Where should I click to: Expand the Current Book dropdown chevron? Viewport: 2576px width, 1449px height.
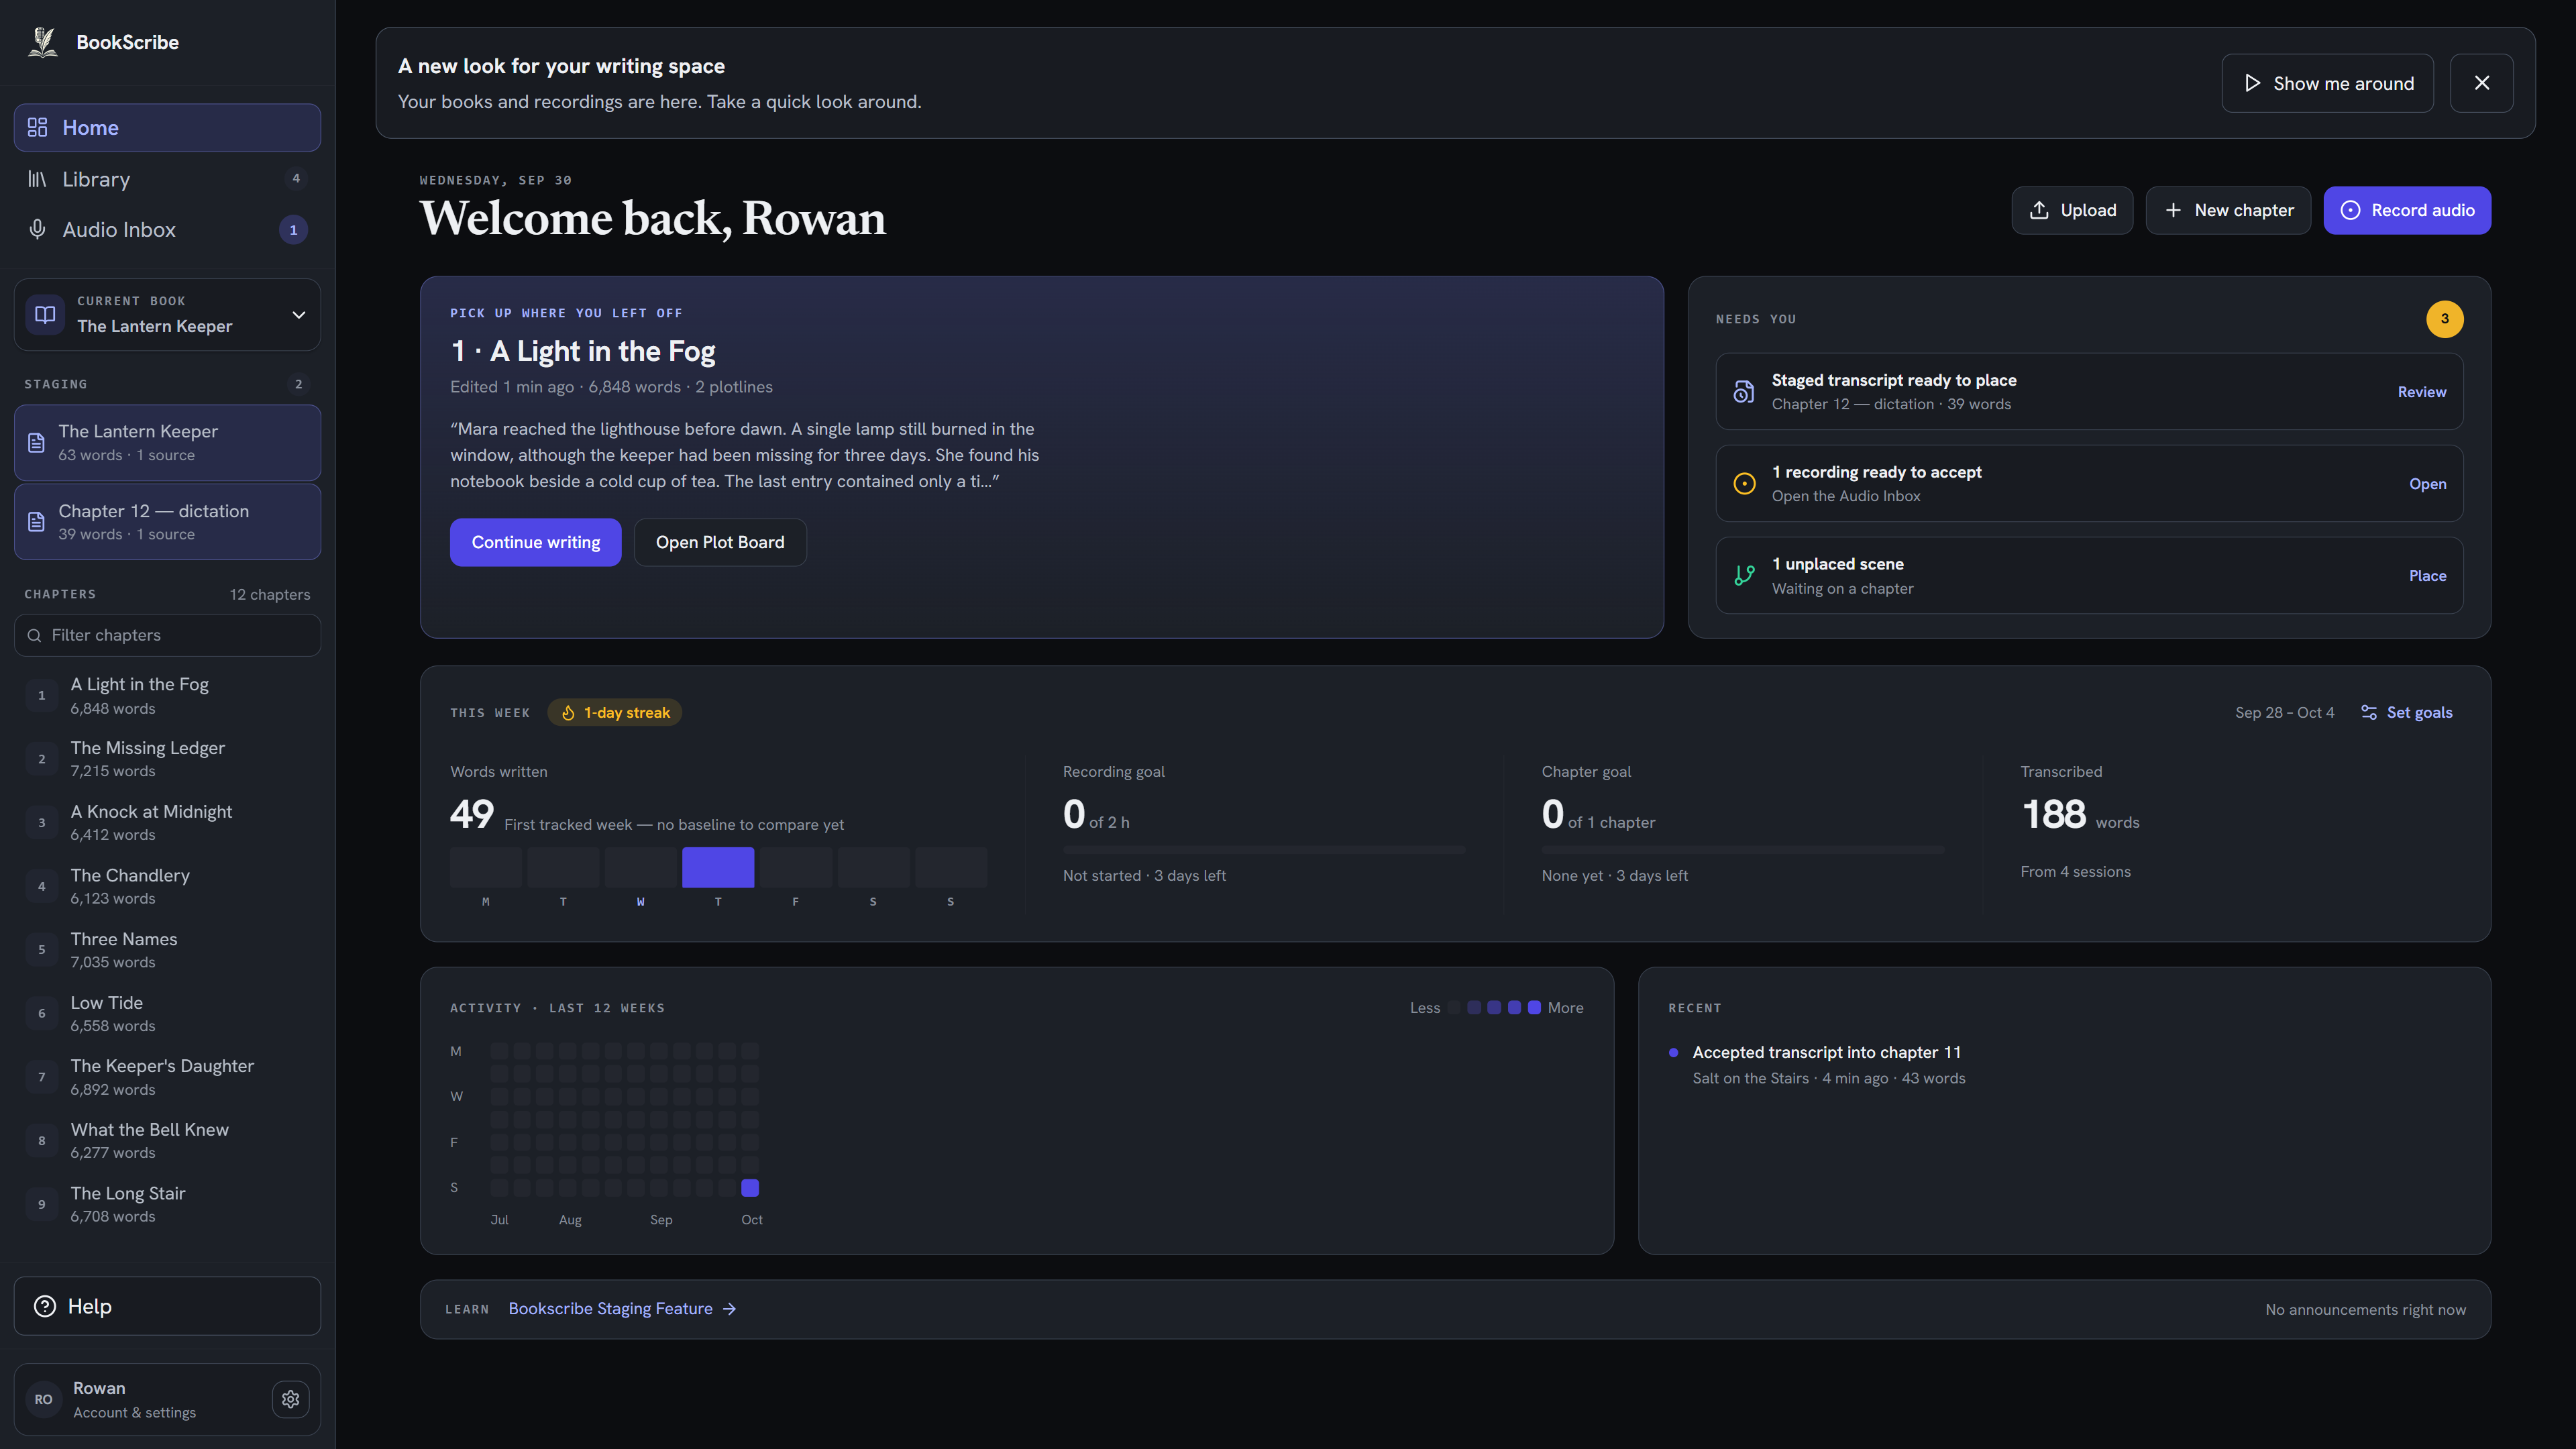[298, 314]
